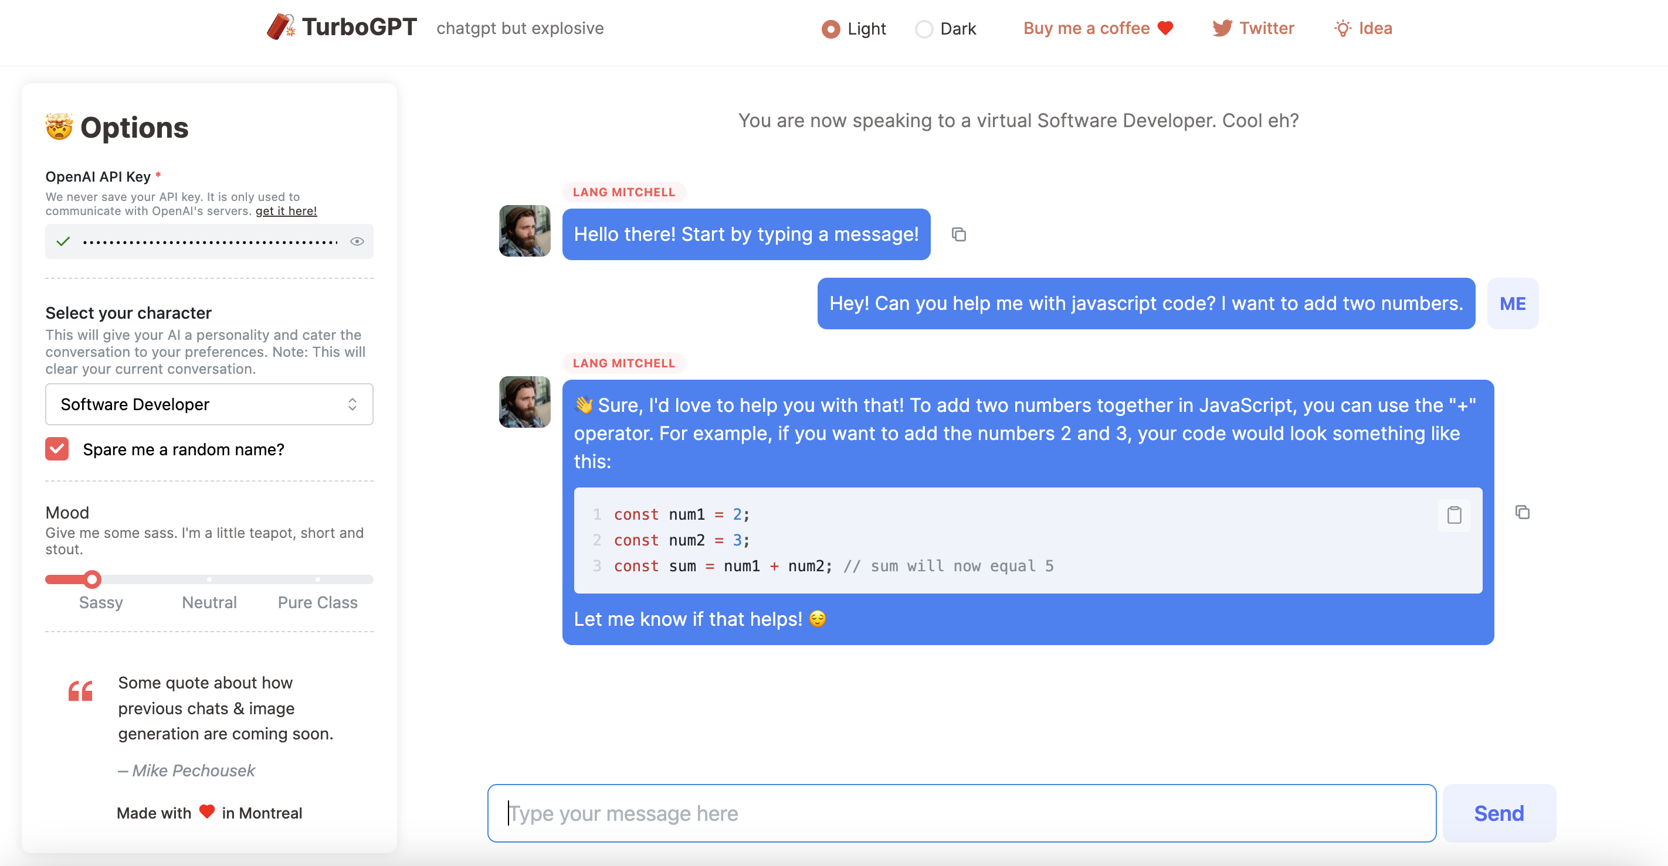
Task: Click the heart next to Buy me a coffee
Action: click(1165, 28)
